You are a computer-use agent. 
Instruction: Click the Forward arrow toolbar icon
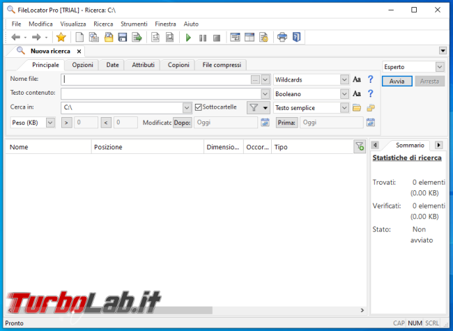click(x=36, y=37)
